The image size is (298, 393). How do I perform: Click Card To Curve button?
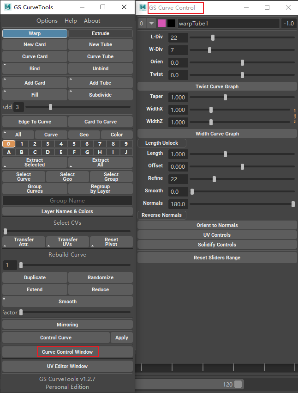(x=101, y=122)
